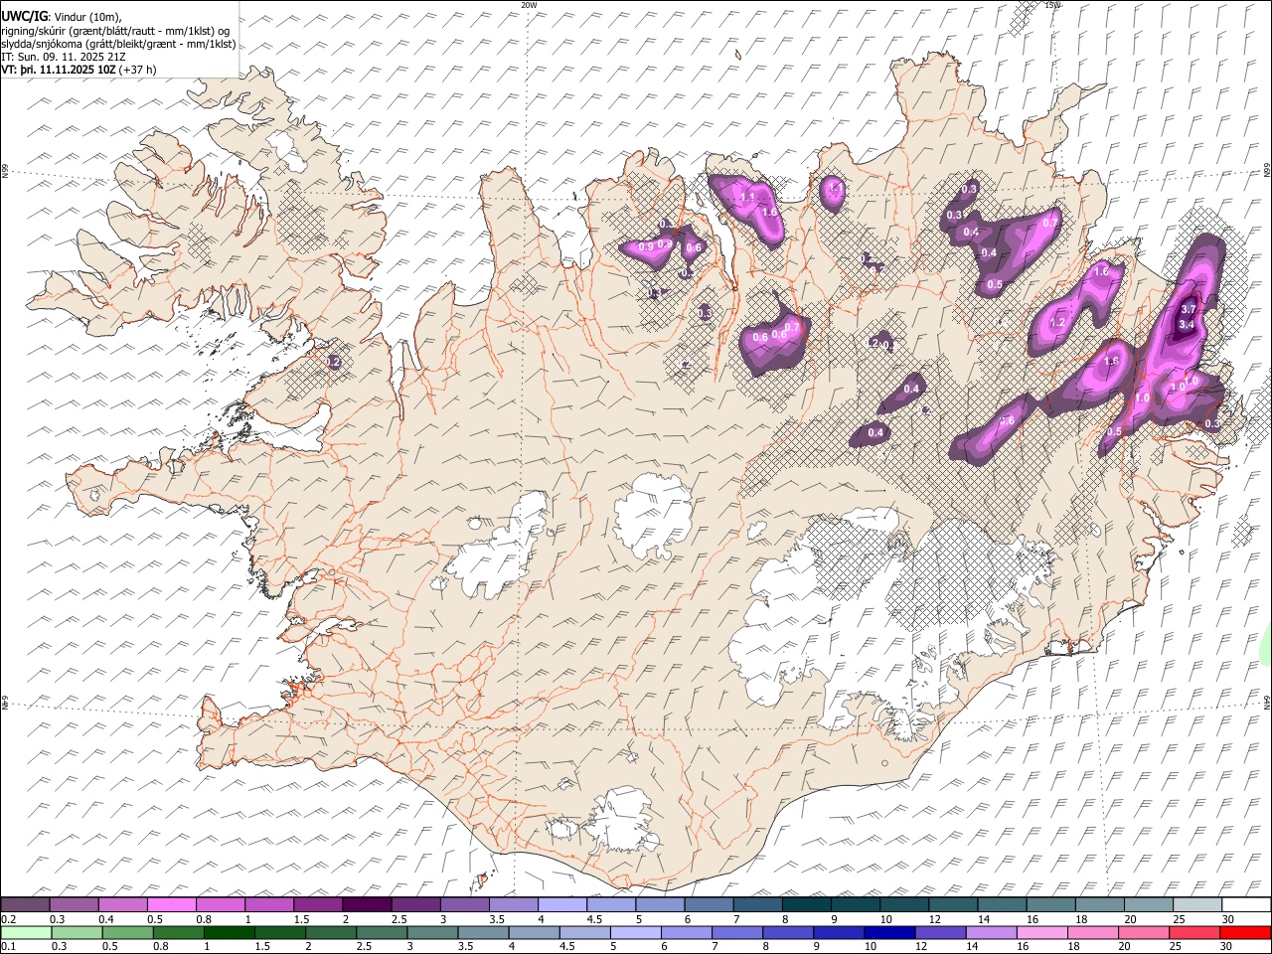Screen dimensions: 1272x954
Task: Choose the 4.5 light-blue swatch in snow legend
Action: coord(609,904)
